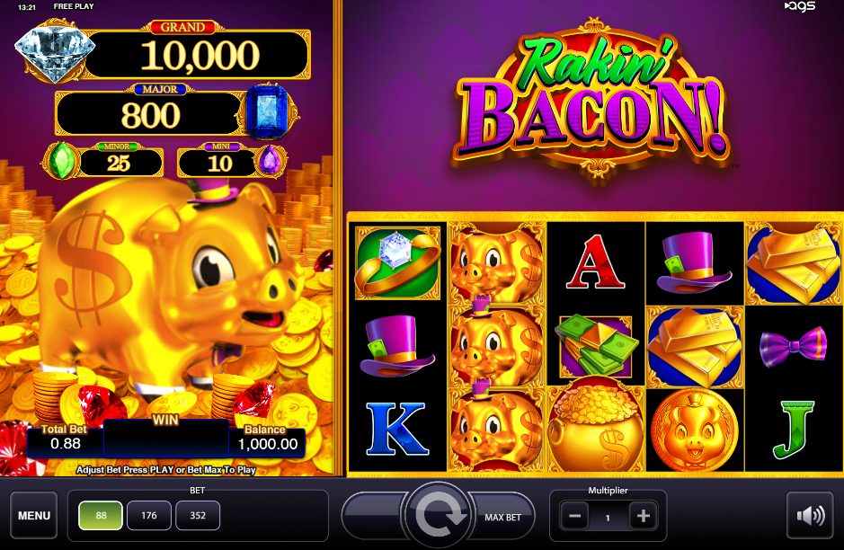
Task: Mute the game sound
Action: tap(810, 515)
